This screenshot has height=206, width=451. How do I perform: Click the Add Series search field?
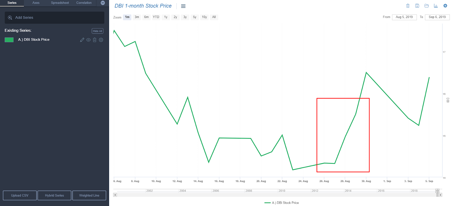click(54, 17)
